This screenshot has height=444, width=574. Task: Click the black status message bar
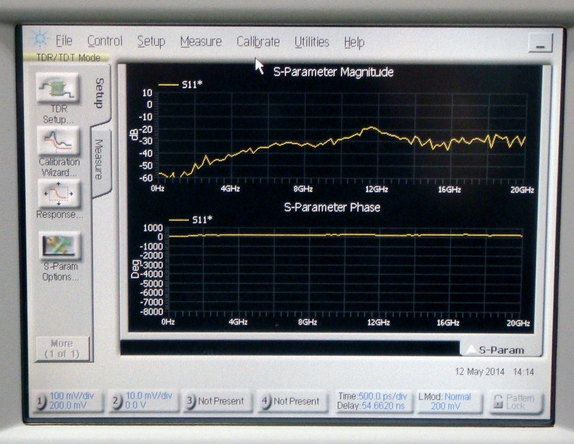(x=290, y=347)
